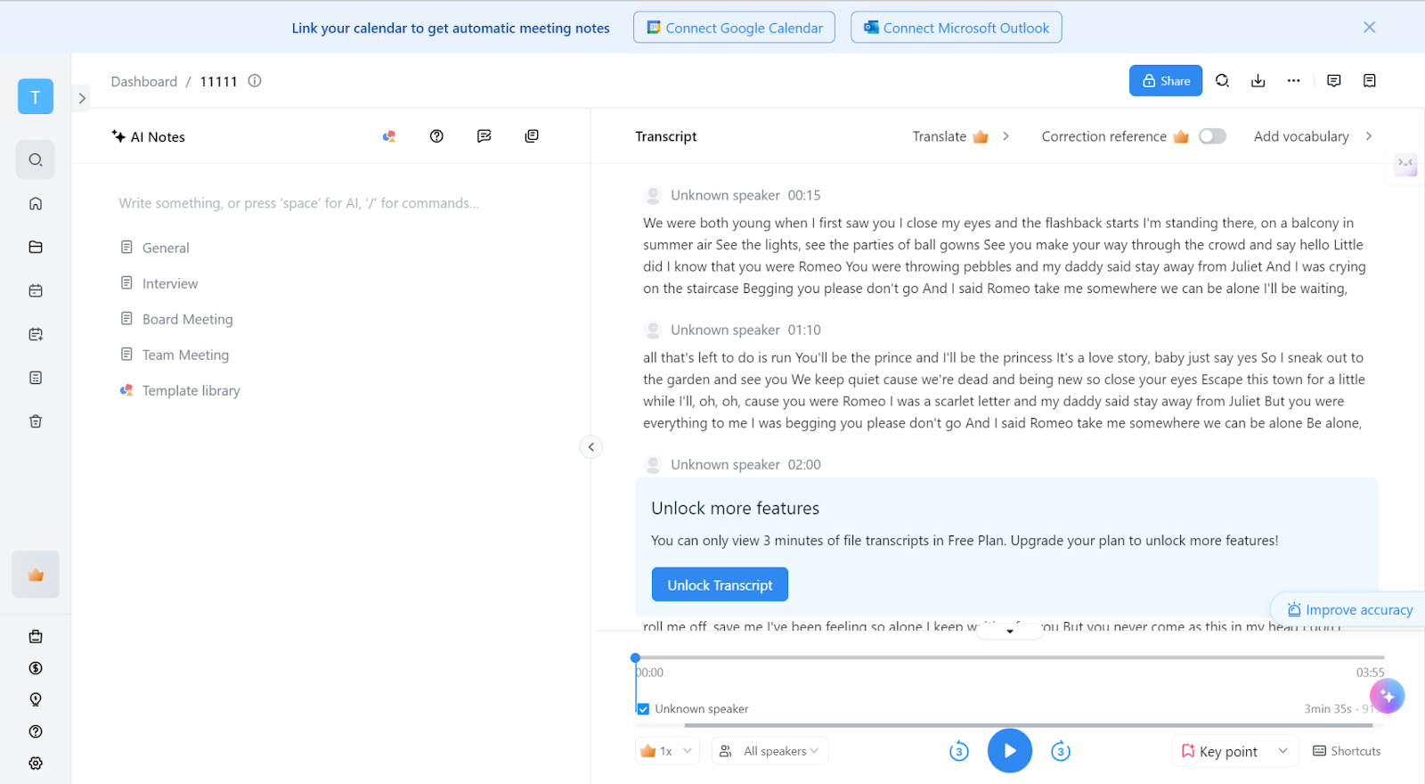This screenshot has width=1425, height=784.
Task: Click the copy notes icon in AI Notes header
Action: [x=532, y=136]
